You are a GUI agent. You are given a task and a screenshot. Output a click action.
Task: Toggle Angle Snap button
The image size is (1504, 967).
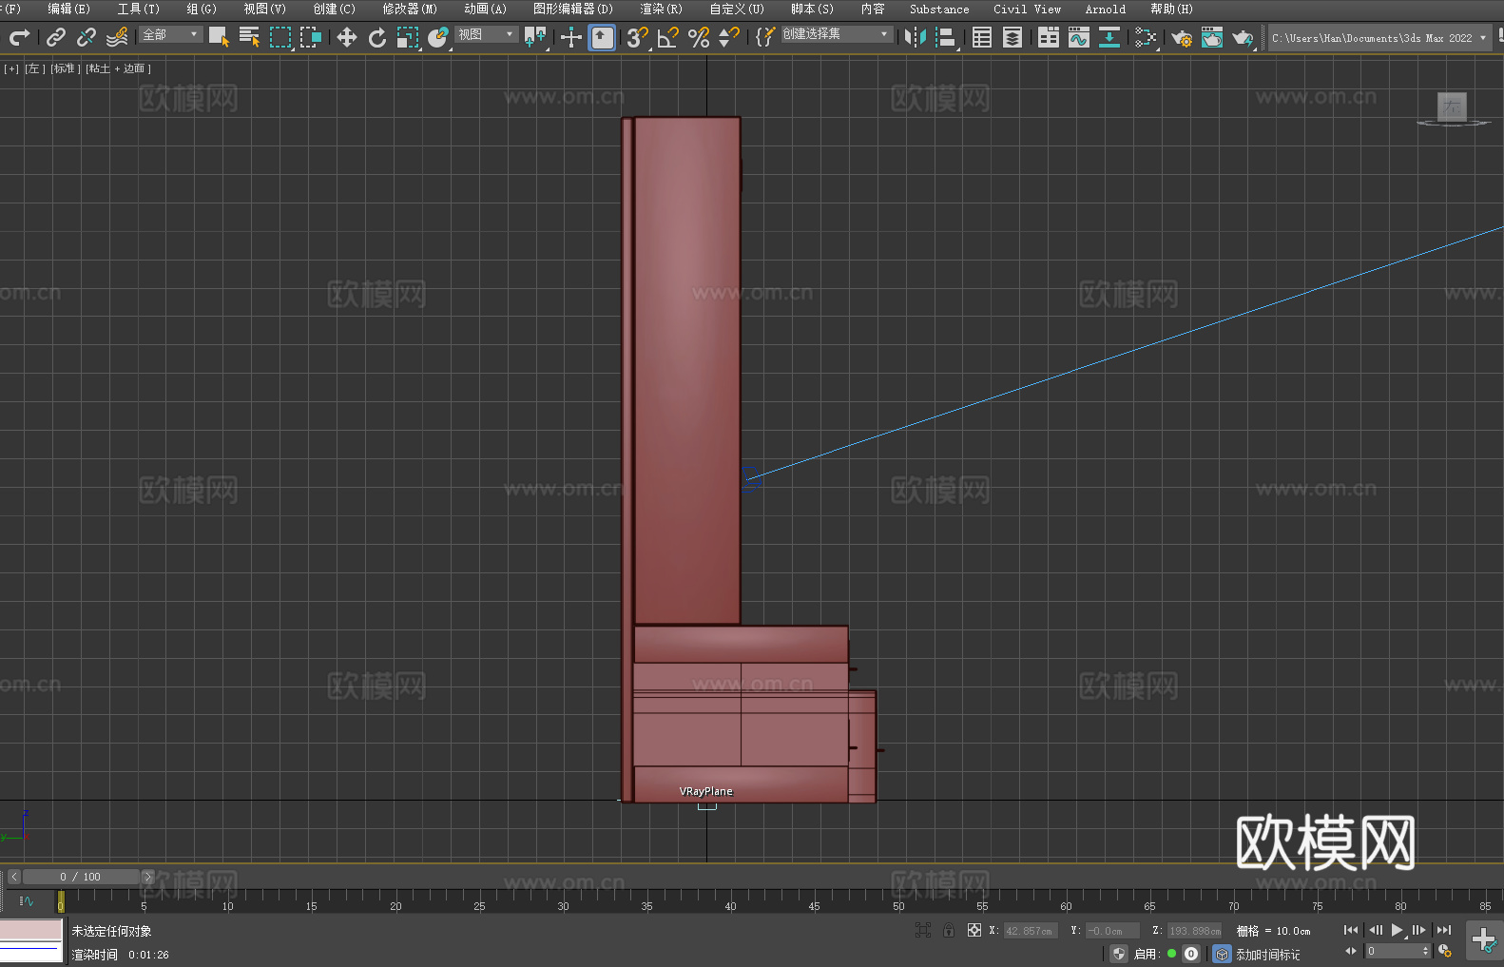[668, 37]
